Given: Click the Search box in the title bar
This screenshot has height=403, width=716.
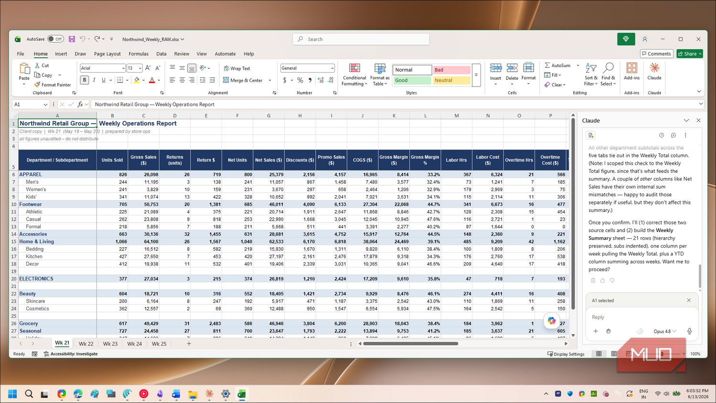Looking at the screenshot, I should pos(361,39).
